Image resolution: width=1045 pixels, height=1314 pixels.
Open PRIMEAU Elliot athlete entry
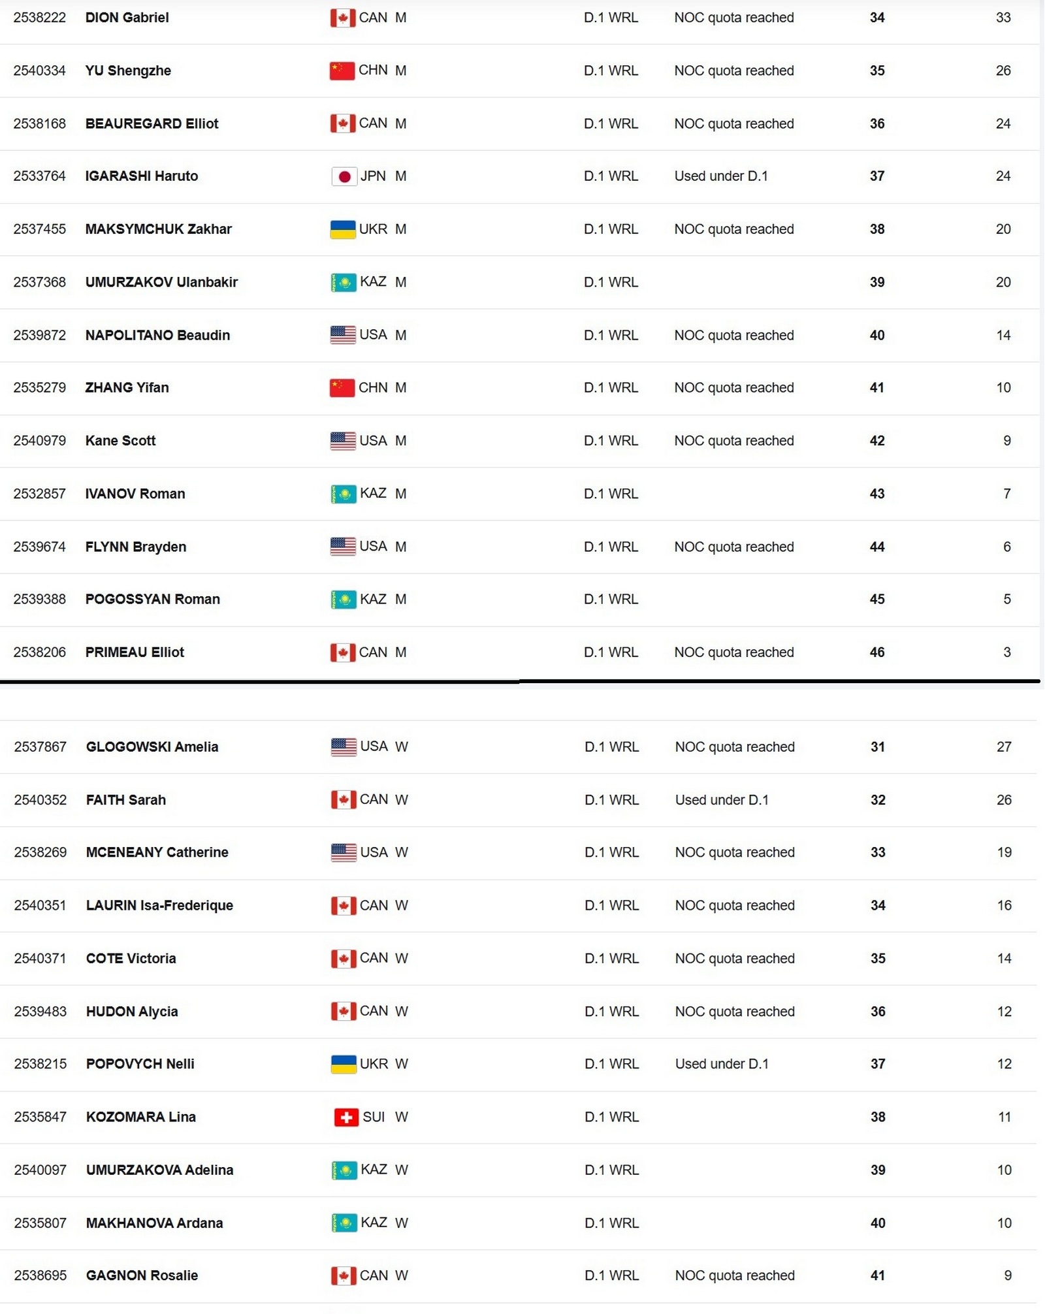(x=135, y=652)
